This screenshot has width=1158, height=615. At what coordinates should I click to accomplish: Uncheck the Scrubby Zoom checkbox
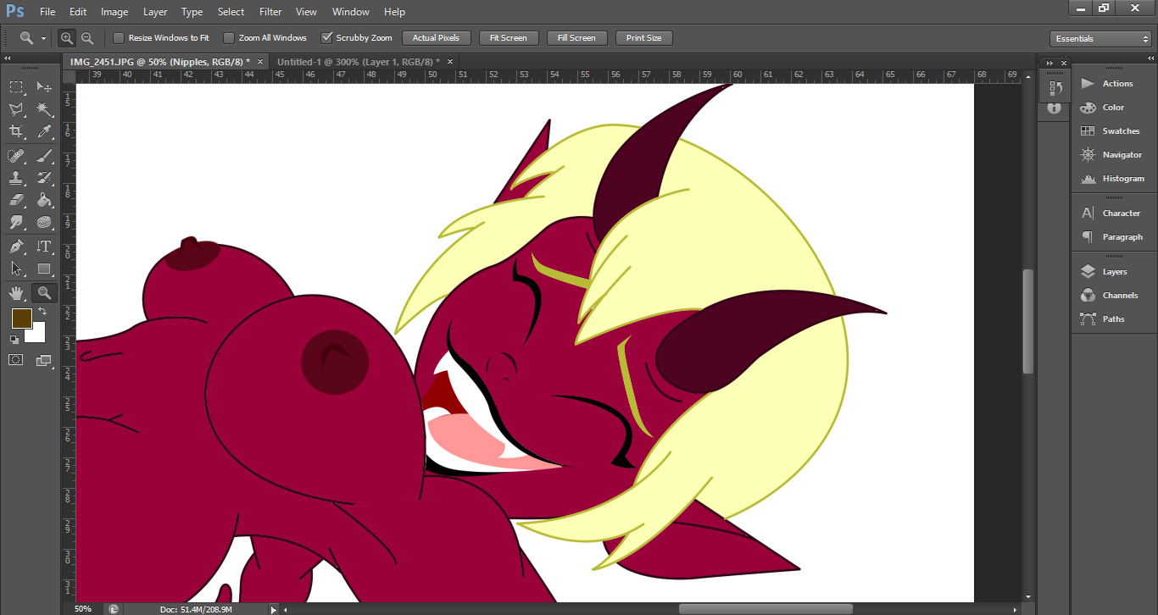click(326, 38)
